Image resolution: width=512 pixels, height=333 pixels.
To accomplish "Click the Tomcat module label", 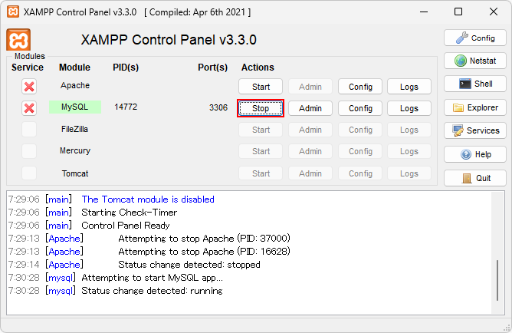I will (75, 173).
